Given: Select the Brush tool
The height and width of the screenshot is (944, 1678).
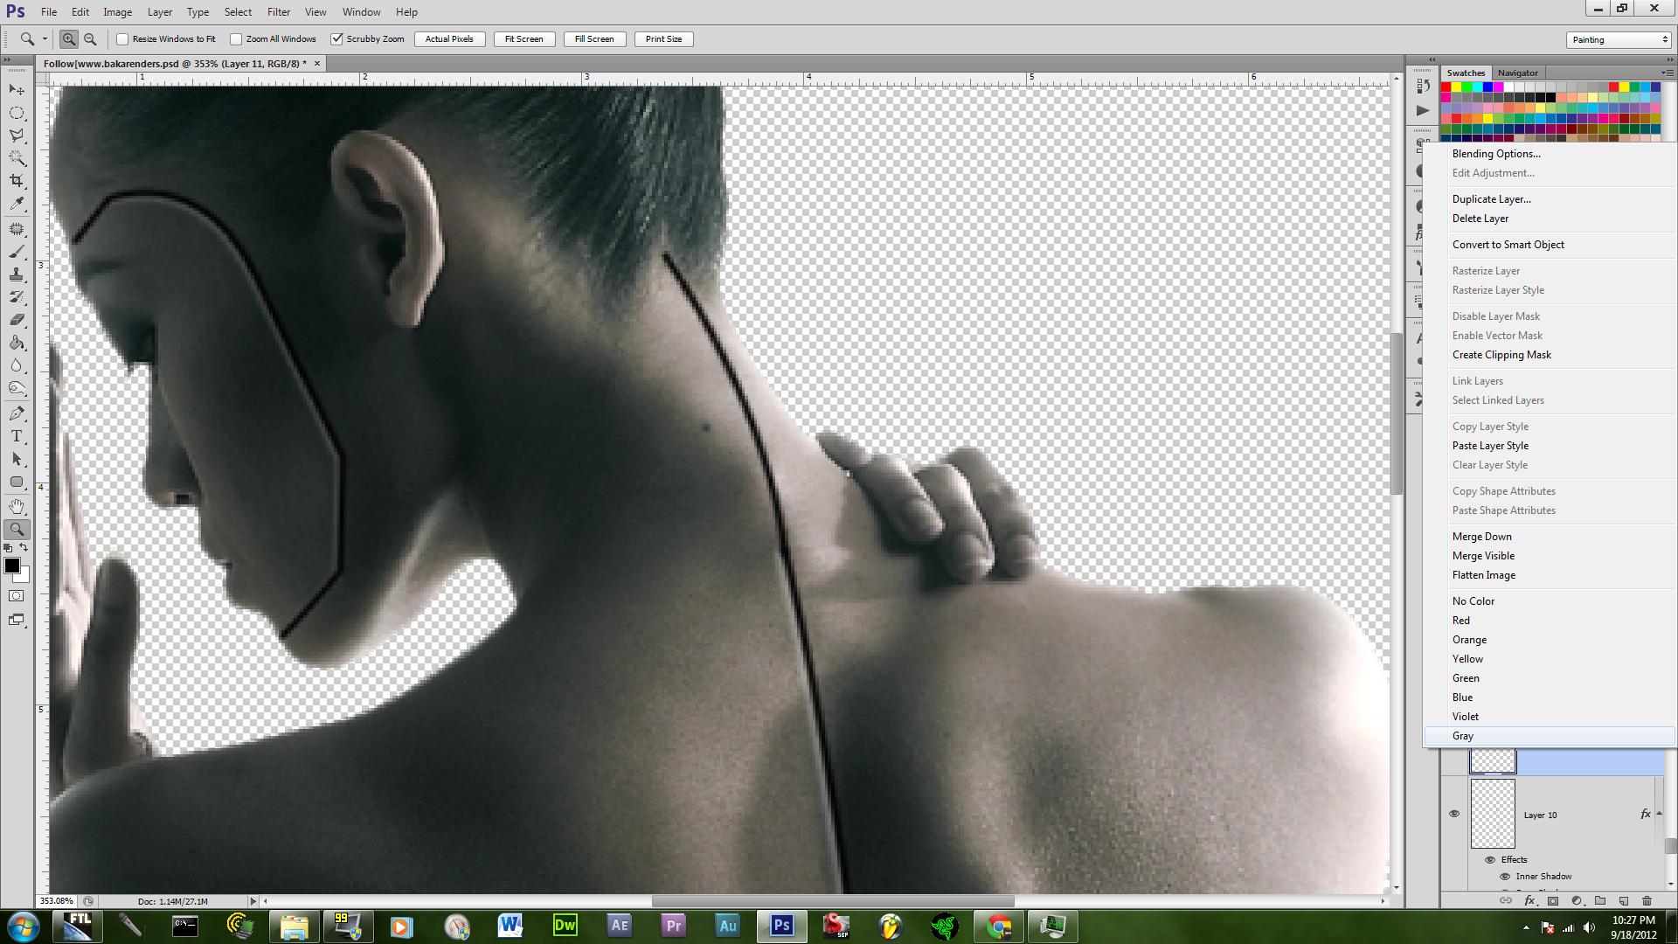Looking at the screenshot, I should point(17,252).
